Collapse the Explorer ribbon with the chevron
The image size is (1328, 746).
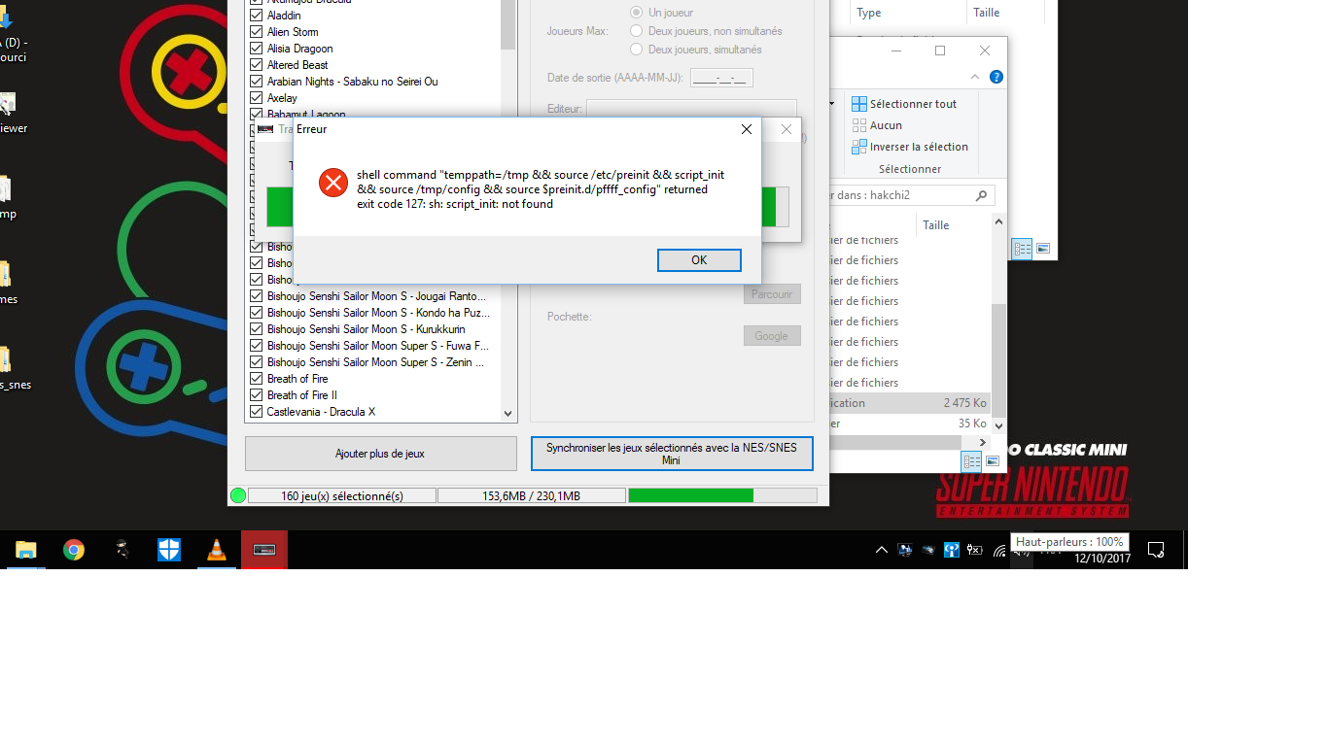click(x=975, y=77)
